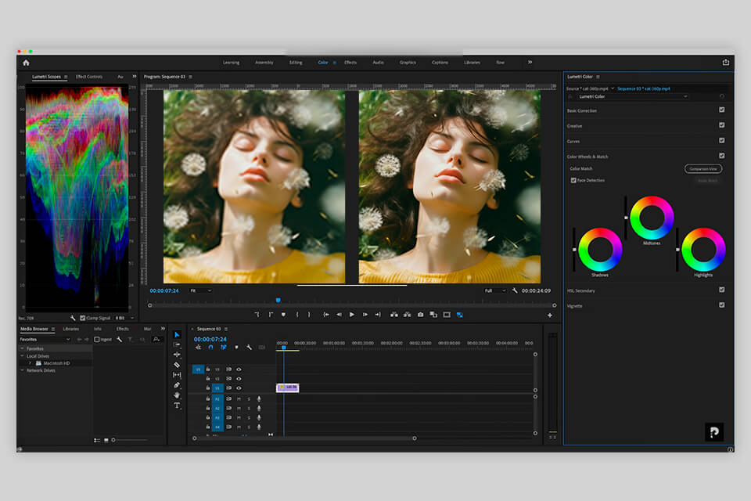Expand the Curves section

click(574, 141)
